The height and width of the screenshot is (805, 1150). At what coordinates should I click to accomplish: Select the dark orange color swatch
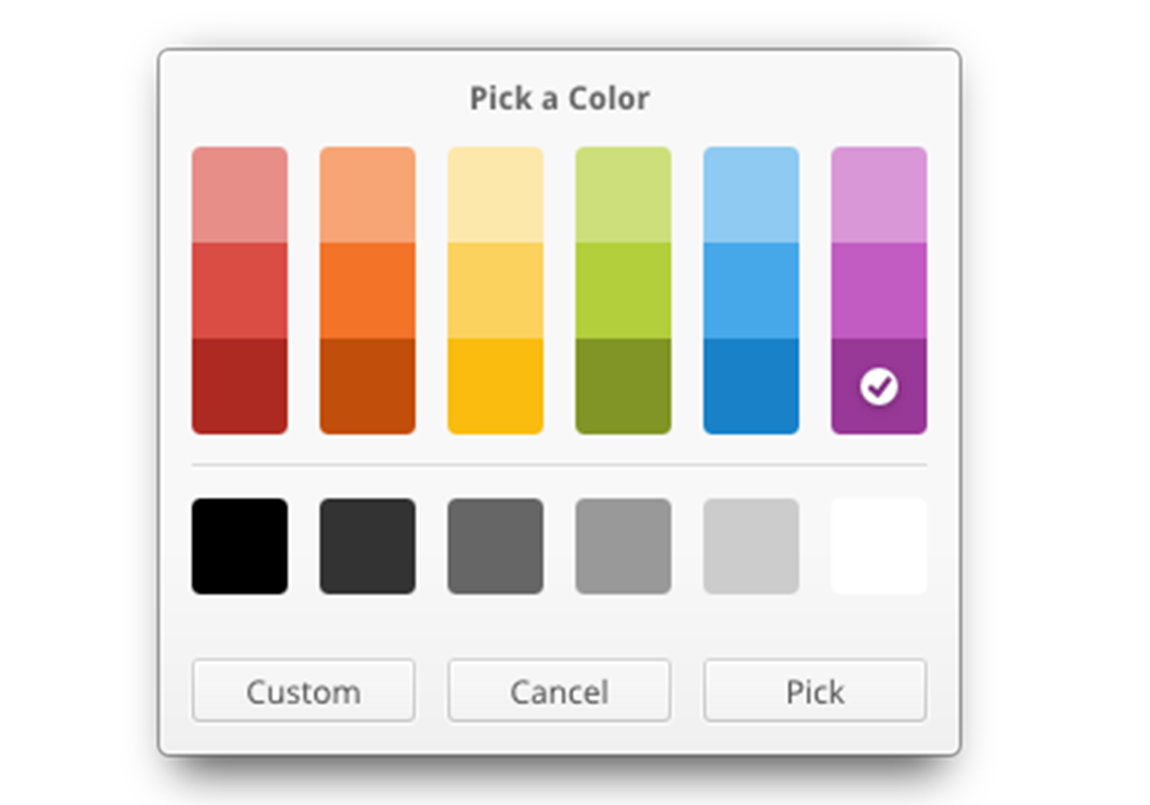(367, 386)
